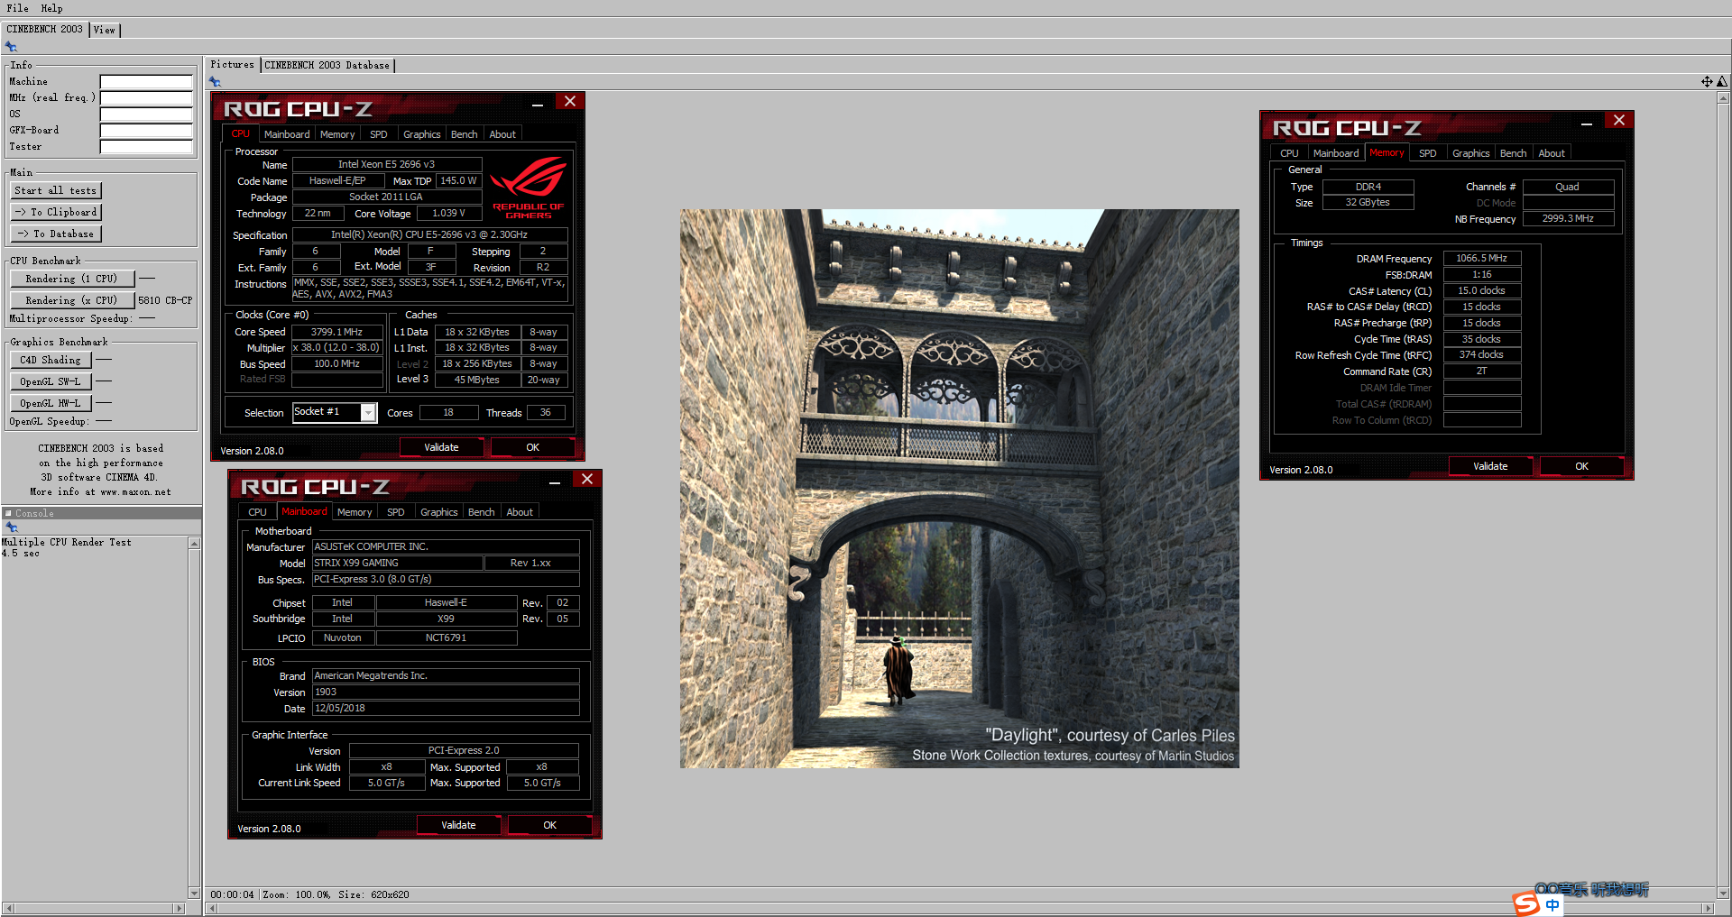Click the Daylight rendered castle picture
The height and width of the screenshot is (917, 1732).
(959, 489)
